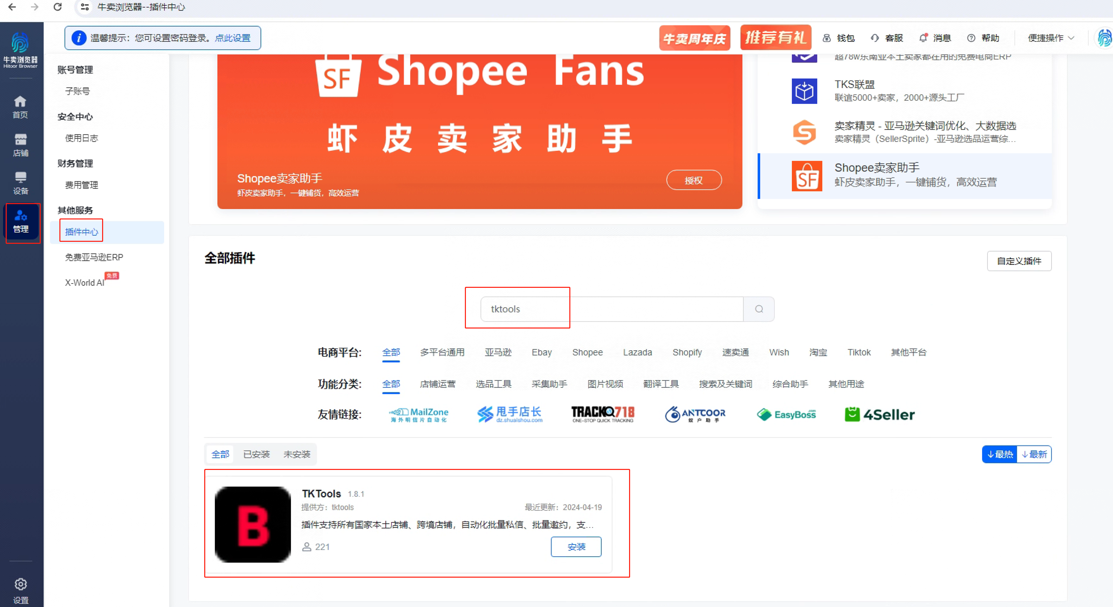The image size is (1113, 607).
Task: Select the 卖家精灵 featured plugin row
Action: 905,132
